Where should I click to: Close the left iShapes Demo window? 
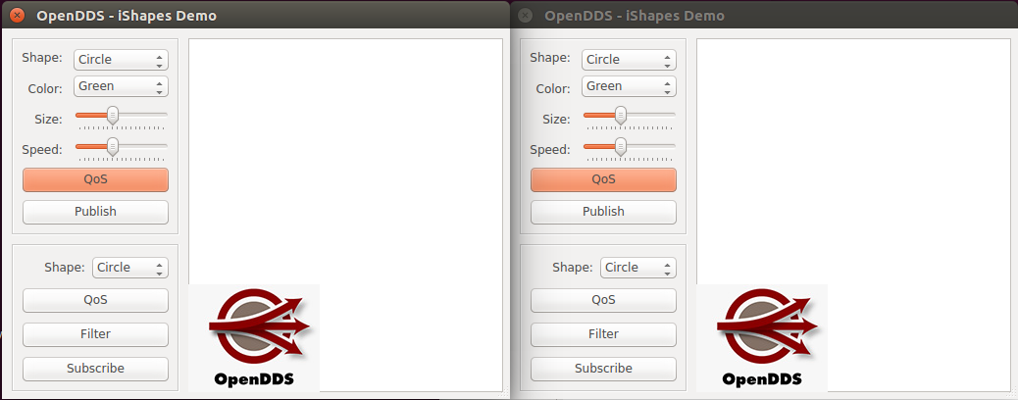click(18, 16)
